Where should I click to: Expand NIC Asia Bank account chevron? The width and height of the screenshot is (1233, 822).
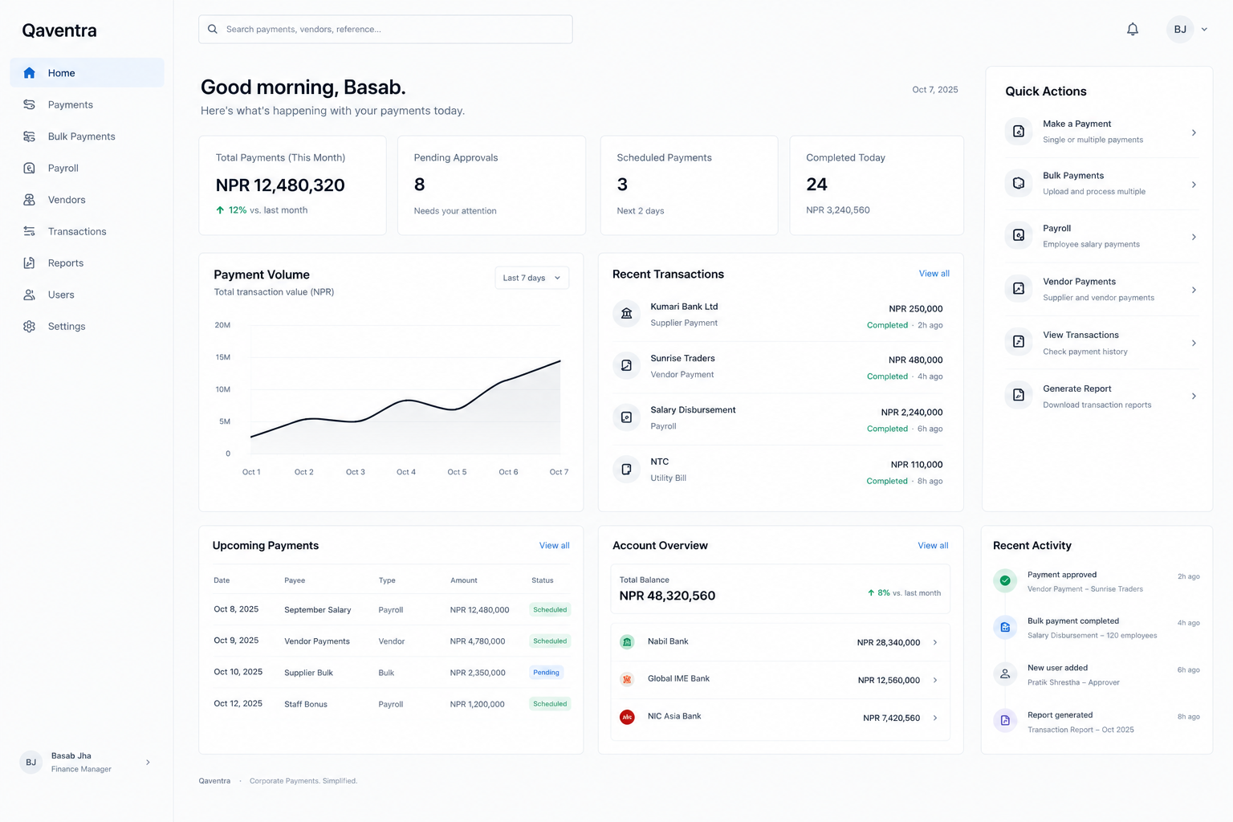pyautogui.click(x=935, y=718)
